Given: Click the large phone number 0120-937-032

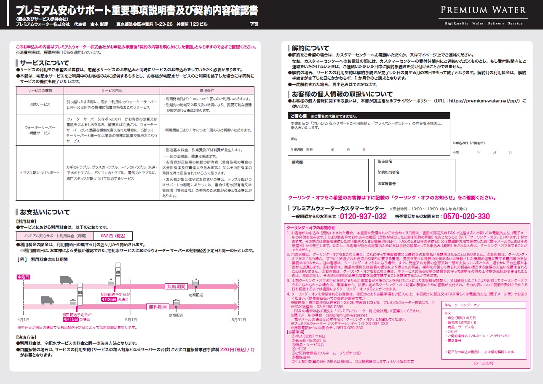Looking at the screenshot, I should click(x=363, y=217).
